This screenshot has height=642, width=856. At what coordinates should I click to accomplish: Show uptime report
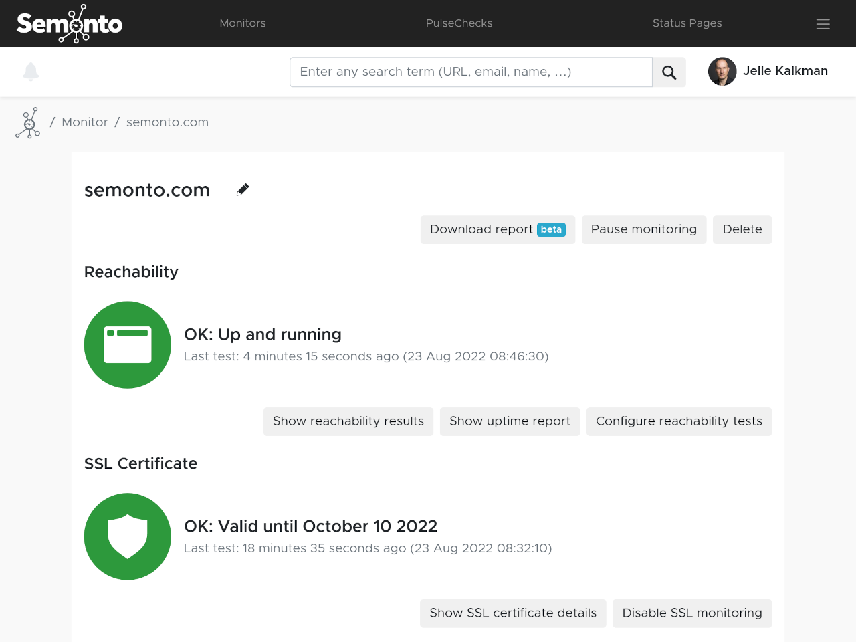pos(510,421)
